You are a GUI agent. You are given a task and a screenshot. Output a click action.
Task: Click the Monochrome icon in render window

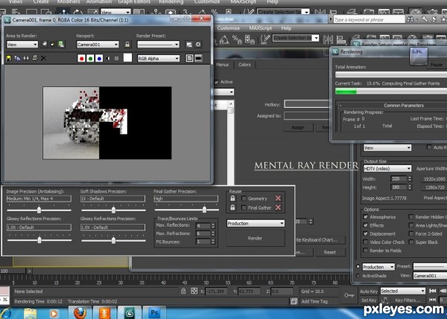tap(116, 58)
